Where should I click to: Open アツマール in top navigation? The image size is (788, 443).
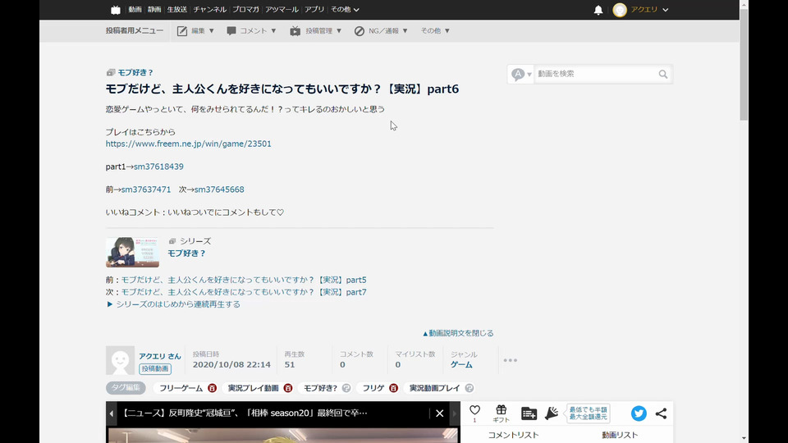coord(282,10)
